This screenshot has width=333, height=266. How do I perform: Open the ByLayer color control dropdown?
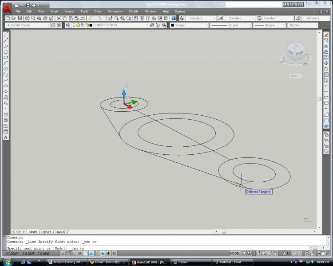(188, 25)
